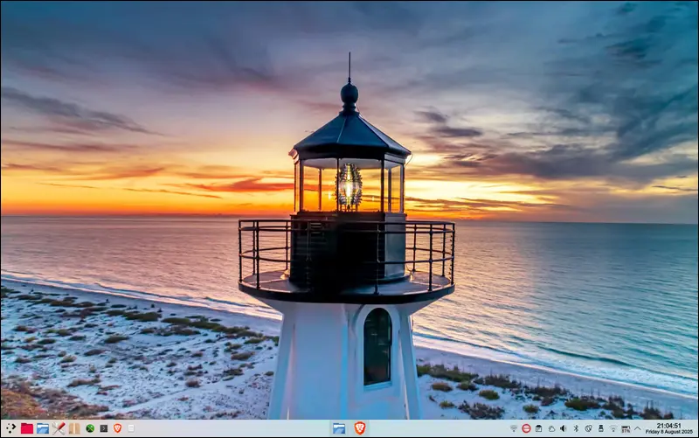Open the wrench-and-screwdriver system settings icon
The height and width of the screenshot is (438, 699).
[59, 428]
